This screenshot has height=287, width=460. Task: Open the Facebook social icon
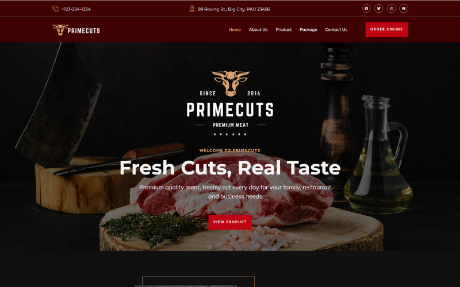point(366,9)
